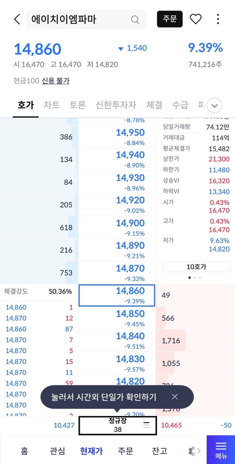Tap the settings gear icon in bottom bar
The width and height of the screenshot is (235, 464).
[x=192, y=451]
